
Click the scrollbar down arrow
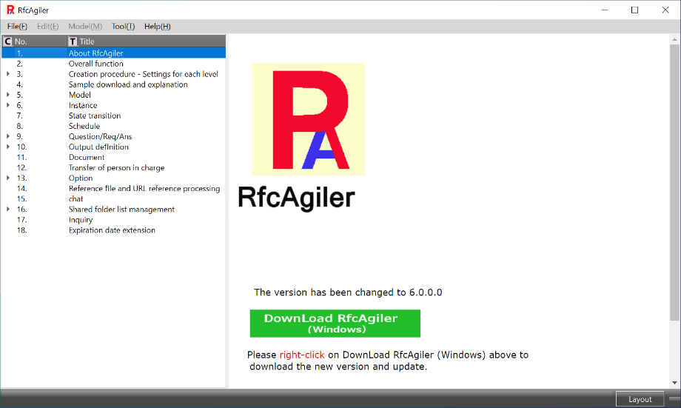[674, 382]
